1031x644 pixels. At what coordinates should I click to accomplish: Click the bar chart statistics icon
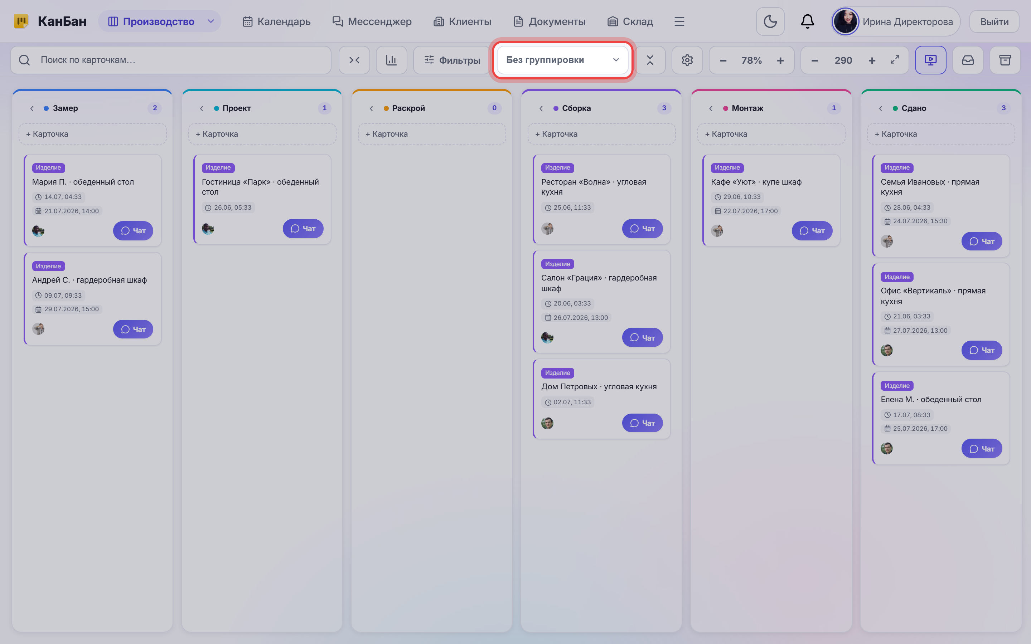(391, 60)
